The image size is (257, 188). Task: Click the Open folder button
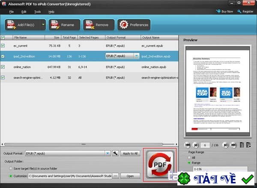click(130, 176)
